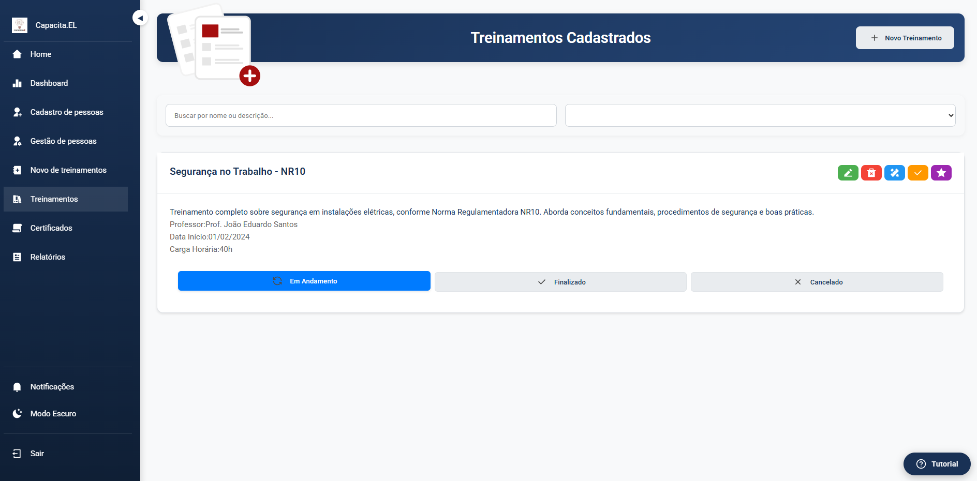
Task: Set status to Cancelado
Action: point(817,282)
